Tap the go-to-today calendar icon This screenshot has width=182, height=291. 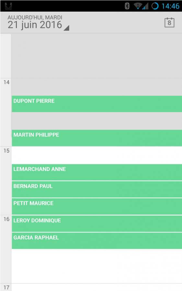click(169, 23)
